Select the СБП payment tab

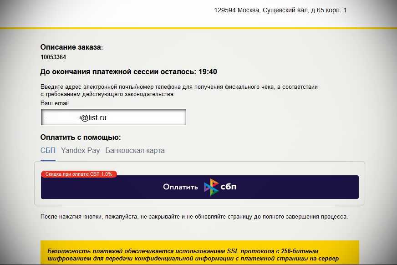pyautogui.click(x=47, y=150)
